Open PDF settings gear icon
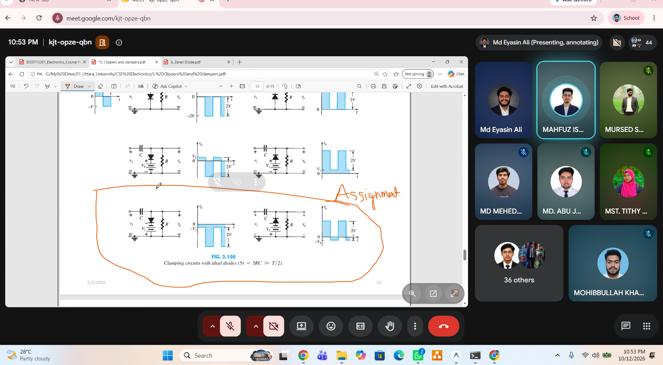The height and width of the screenshot is (365, 663). tap(419, 86)
